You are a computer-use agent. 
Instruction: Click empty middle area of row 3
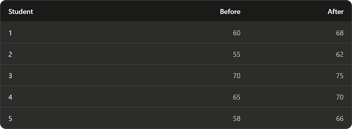pyautogui.click(x=121, y=76)
